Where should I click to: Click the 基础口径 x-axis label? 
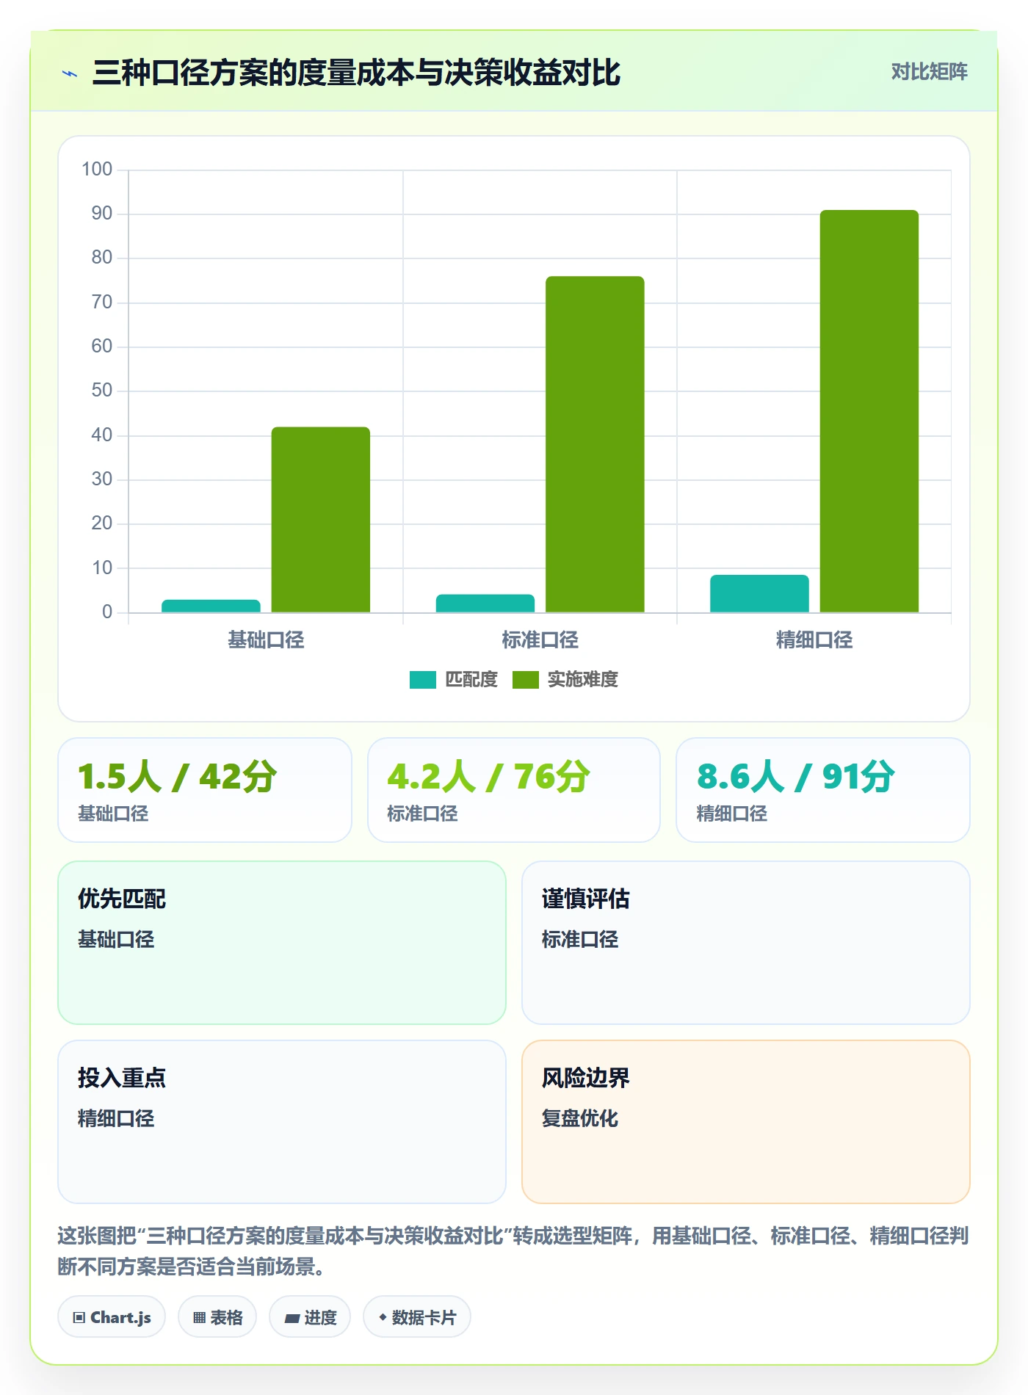[x=266, y=640]
